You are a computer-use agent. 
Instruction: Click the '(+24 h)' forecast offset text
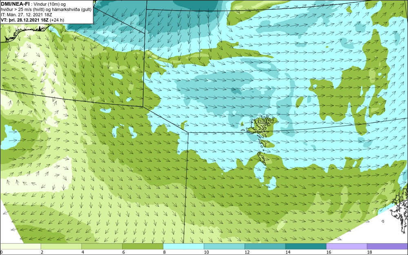click(57, 20)
